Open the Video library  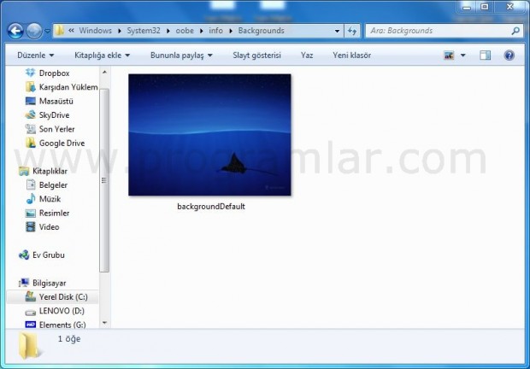(42, 227)
